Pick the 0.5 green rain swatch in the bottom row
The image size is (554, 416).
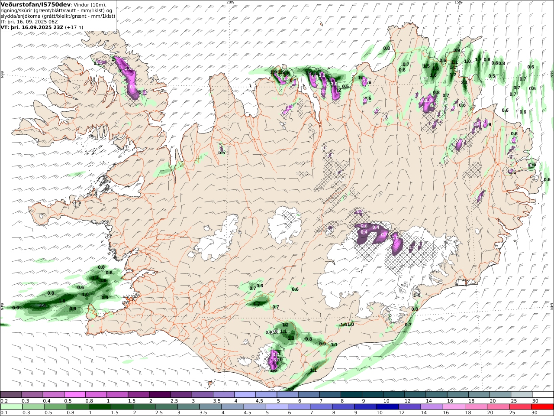(55, 407)
